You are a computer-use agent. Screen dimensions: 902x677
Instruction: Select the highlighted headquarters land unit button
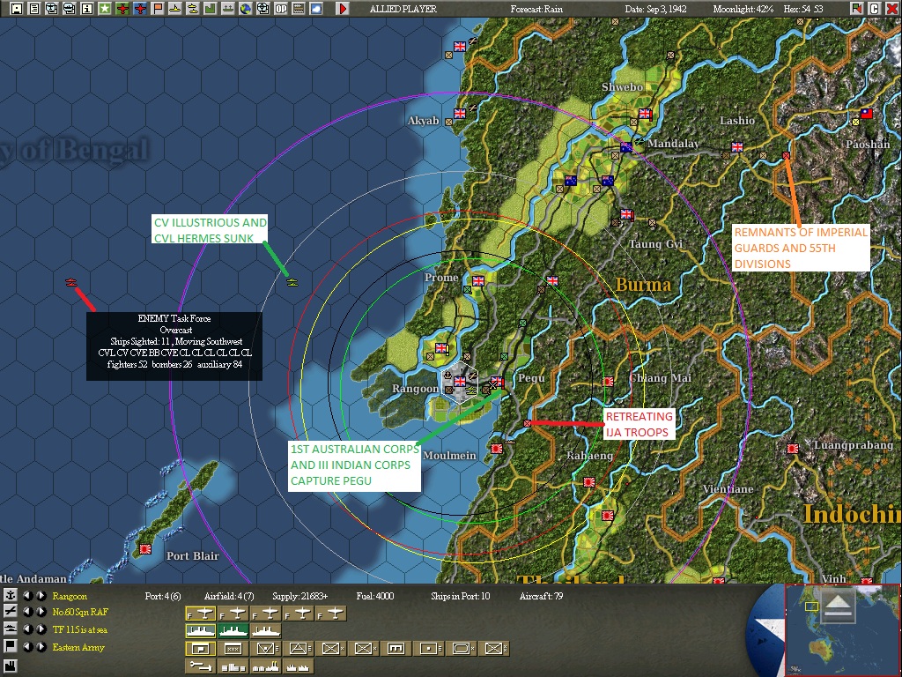[x=201, y=649]
